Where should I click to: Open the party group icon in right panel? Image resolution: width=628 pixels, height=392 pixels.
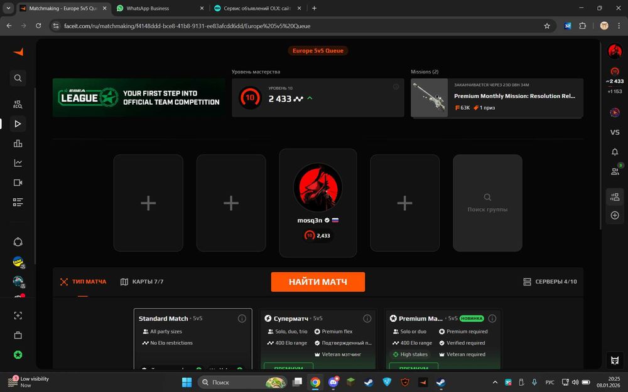coord(615,197)
